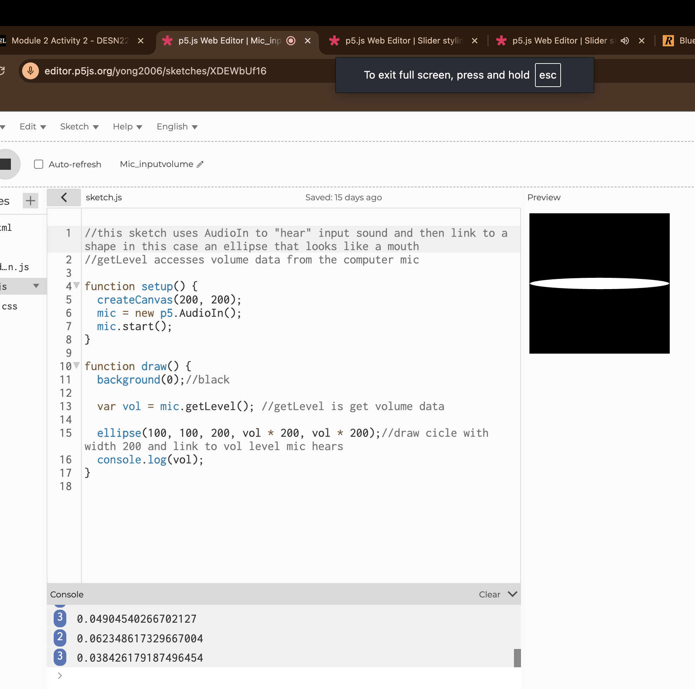This screenshot has width=695, height=689.
Task: Open the Blue tab with the R icon
Action: 678,41
